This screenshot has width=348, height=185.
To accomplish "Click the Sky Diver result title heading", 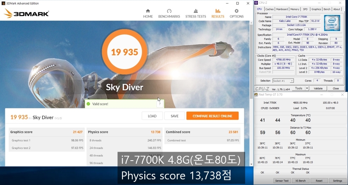I will pyautogui.click(x=125, y=87).
